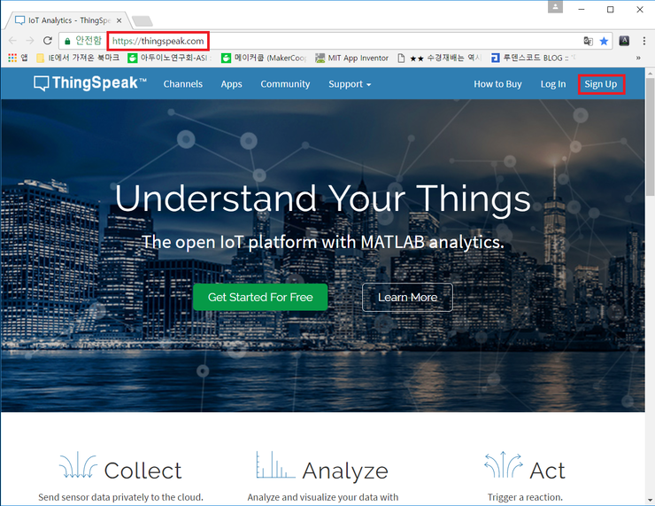Click Get Started For Free button

(x=260, y=297)
